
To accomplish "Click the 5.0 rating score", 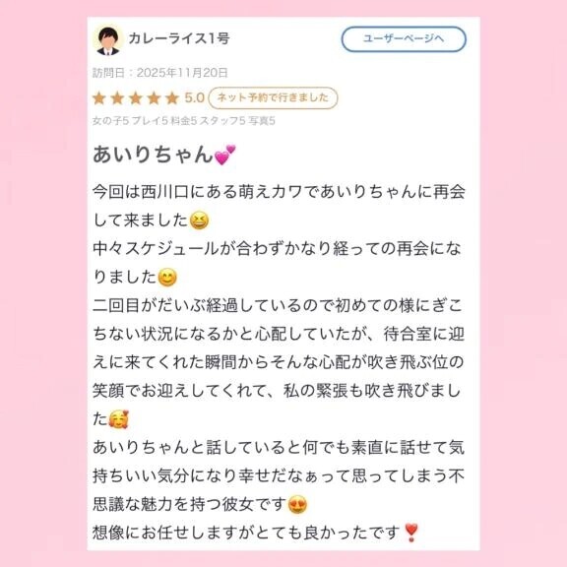I will 195,98.
